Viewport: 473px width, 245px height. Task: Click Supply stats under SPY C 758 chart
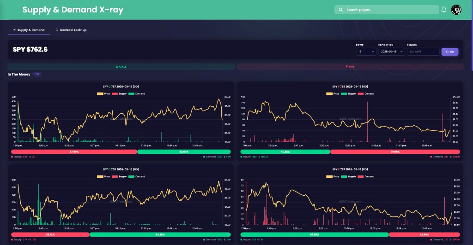point(24,239)
